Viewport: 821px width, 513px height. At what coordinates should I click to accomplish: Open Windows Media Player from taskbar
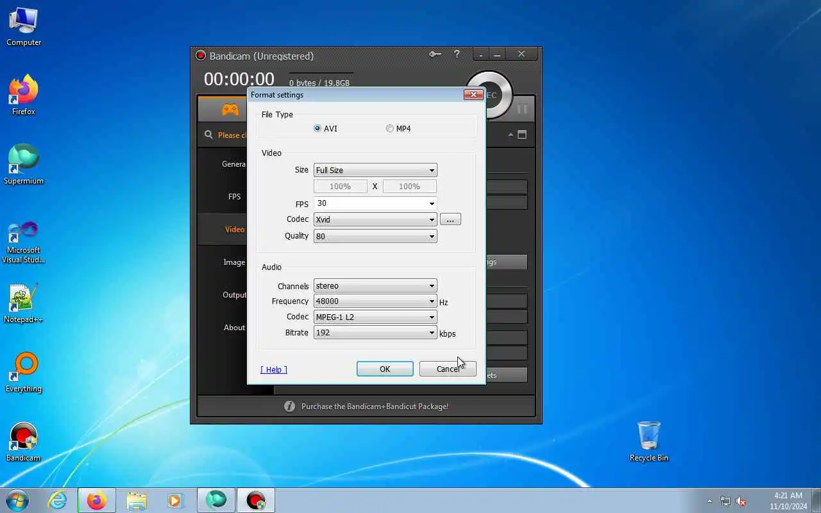[x=175, y=500]
